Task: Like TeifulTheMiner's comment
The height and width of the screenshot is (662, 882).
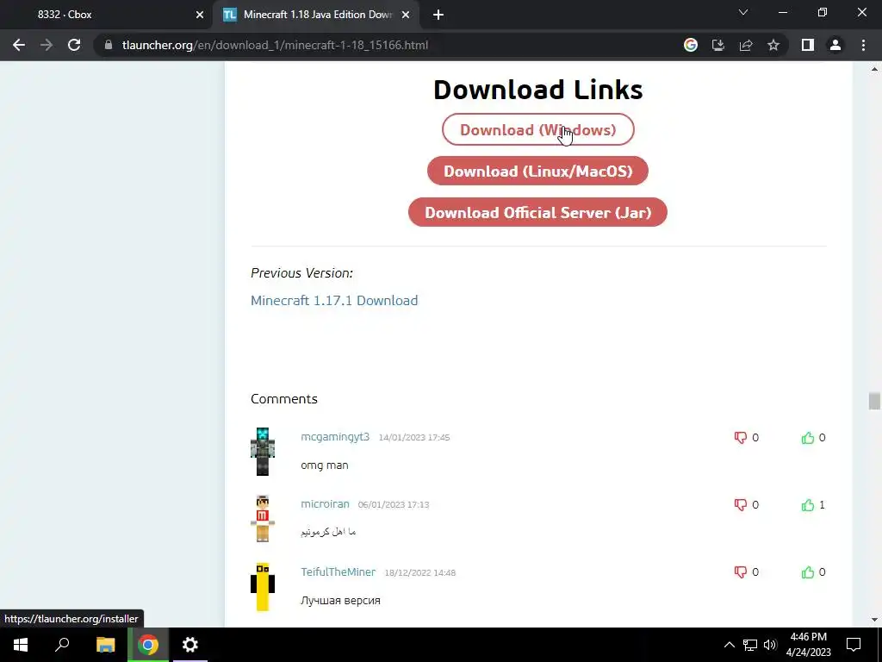Action: pyautogui.click(x=808, y=572)
